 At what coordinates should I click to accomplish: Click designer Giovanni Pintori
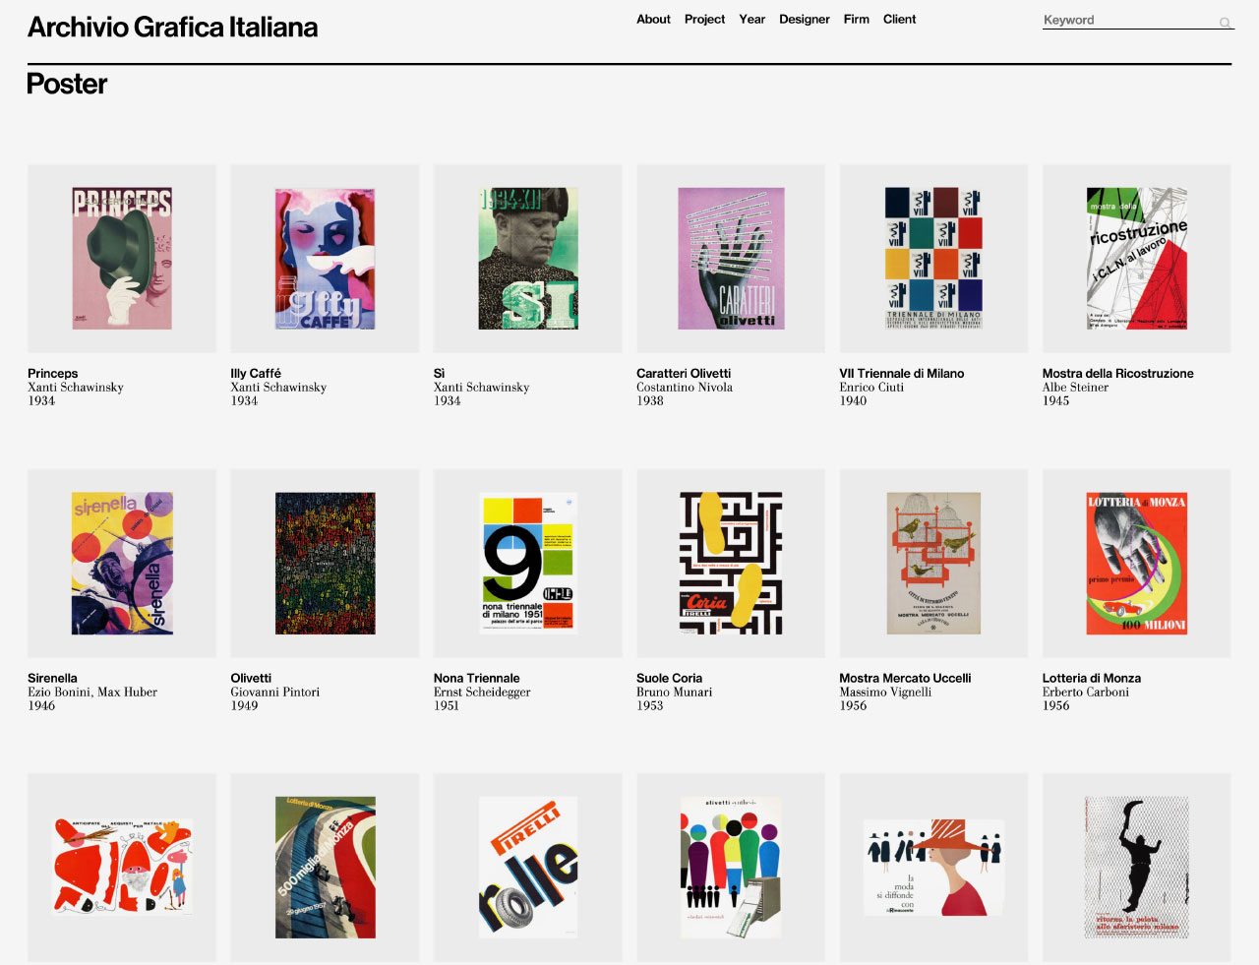(x=274, y=693)
